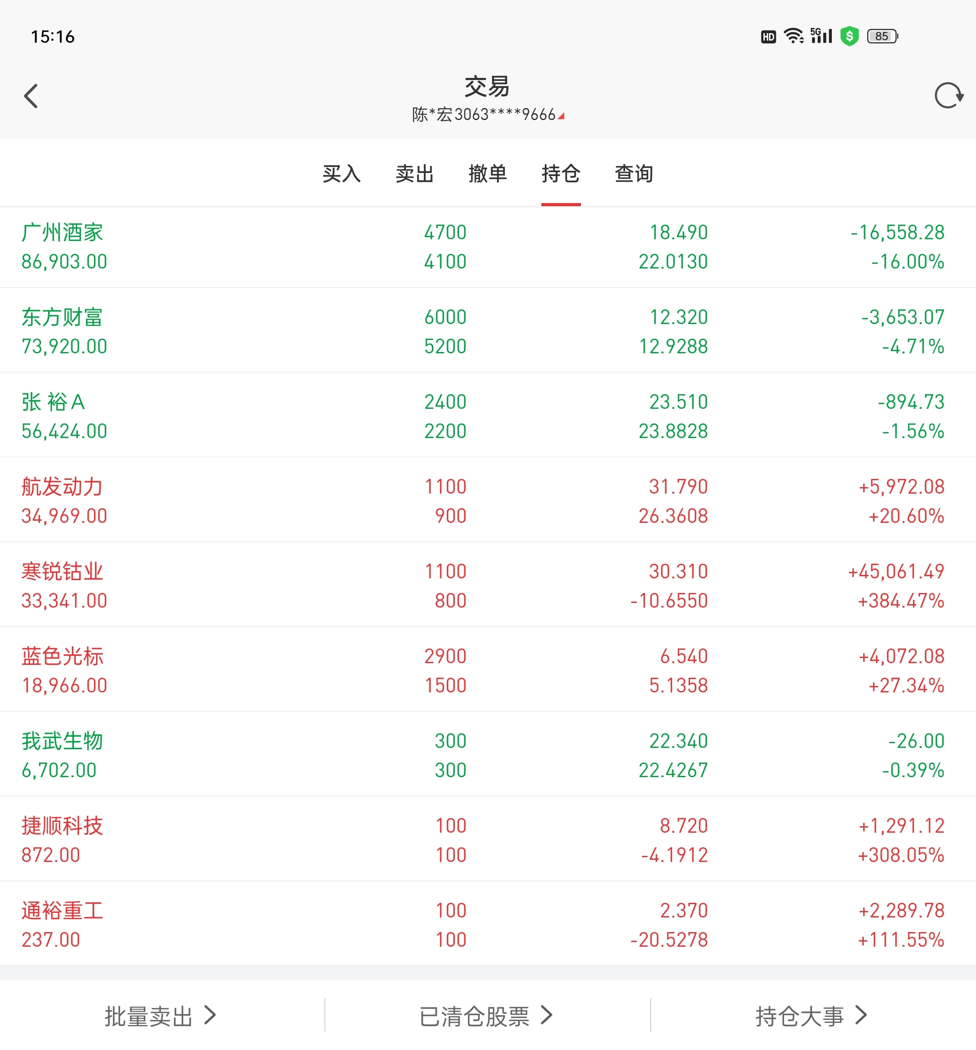Tap the gain value +5,972.08
Image resolution: width=976 pixels, height=1050 pixels.
click(902, 487)
